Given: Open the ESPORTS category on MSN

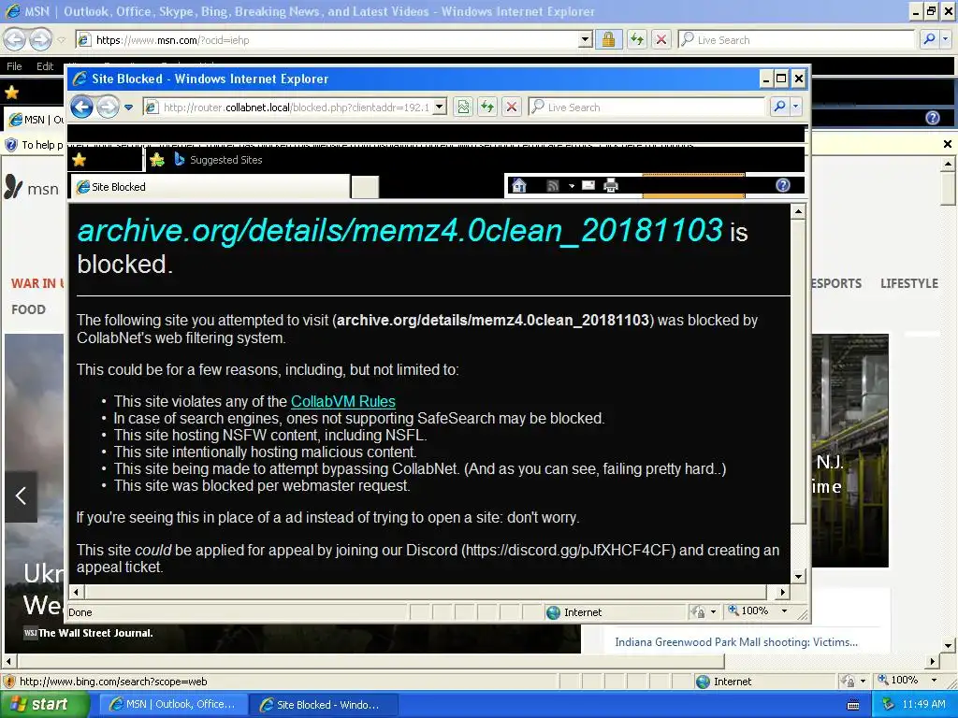Looking at the screenshot, I should (x=836, y=283).
